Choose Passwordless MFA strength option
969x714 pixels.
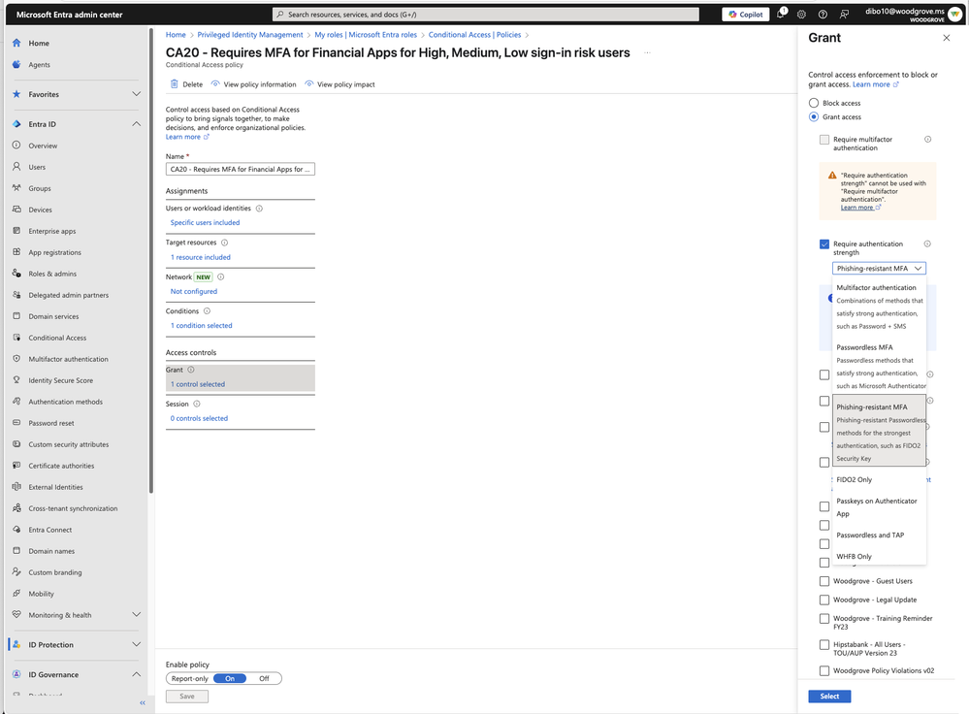pos(880,366)
